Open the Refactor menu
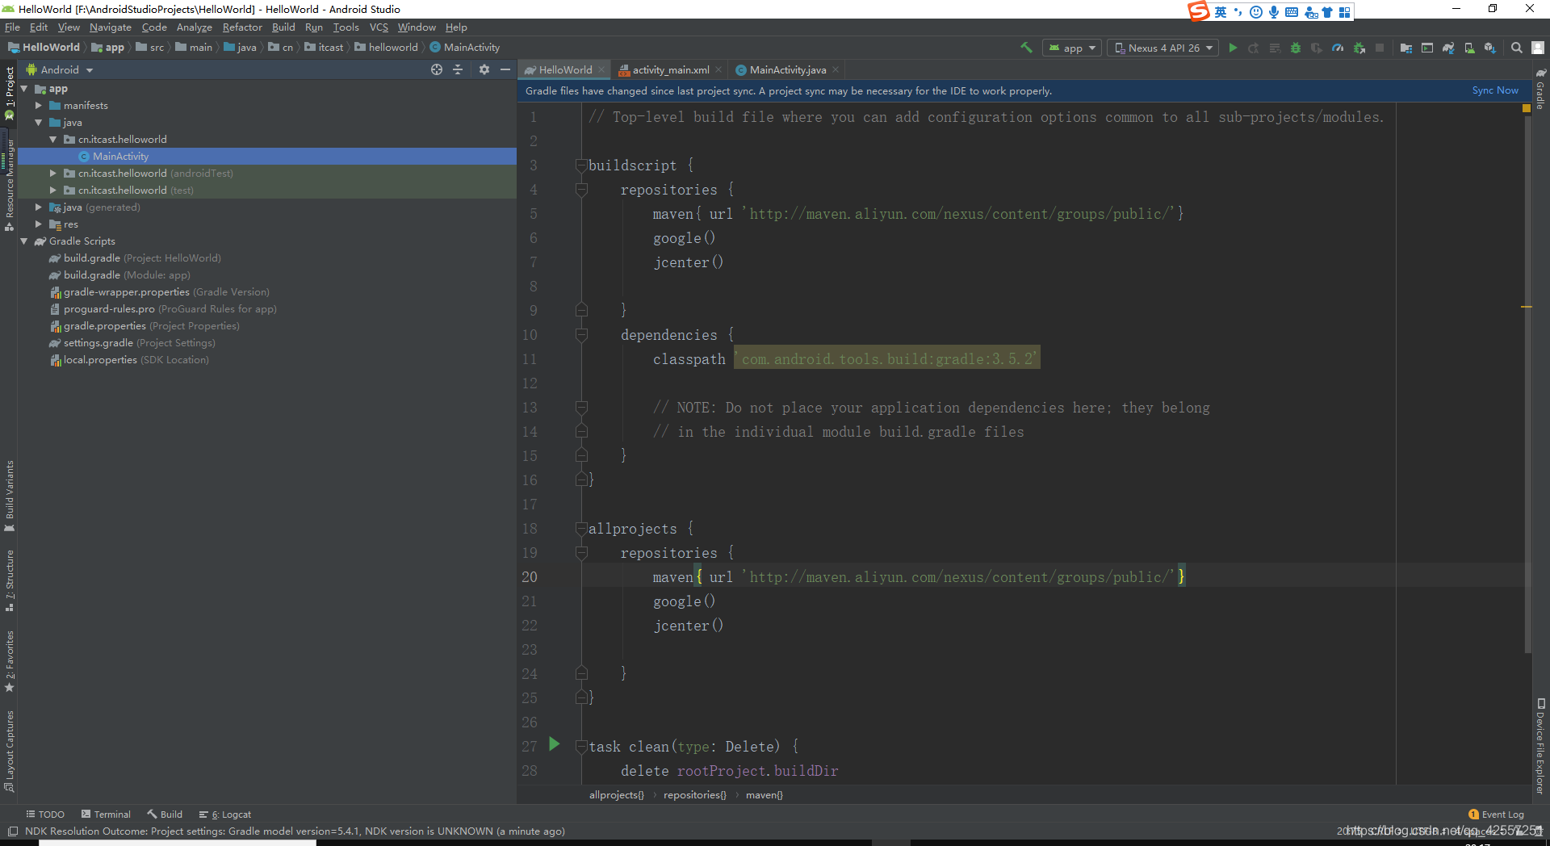1550x846 pixels. 242,27
